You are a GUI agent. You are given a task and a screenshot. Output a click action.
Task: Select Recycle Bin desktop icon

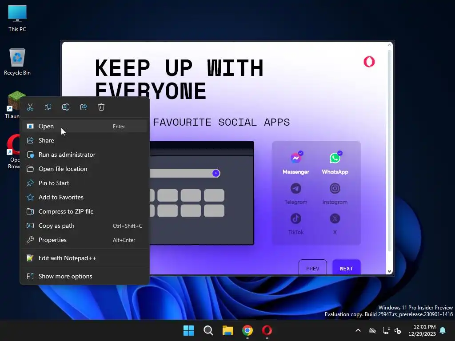click(x=17, y=62)
